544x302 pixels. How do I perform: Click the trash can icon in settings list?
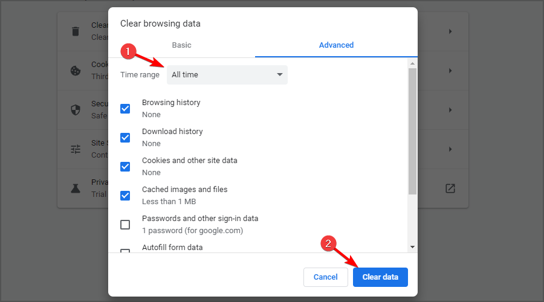75,31
